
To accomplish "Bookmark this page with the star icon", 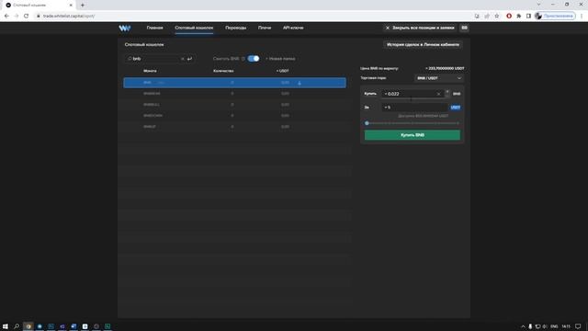I will tap(497, 17).
